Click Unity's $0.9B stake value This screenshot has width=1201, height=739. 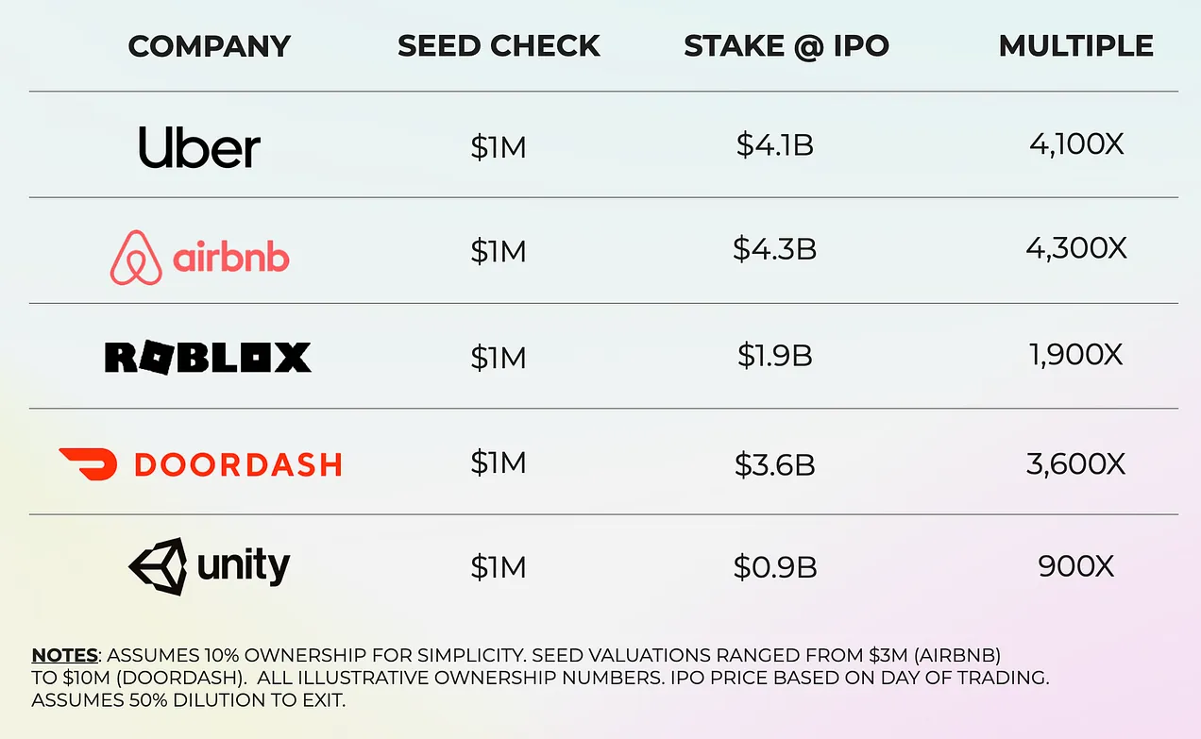coord(775,567)
